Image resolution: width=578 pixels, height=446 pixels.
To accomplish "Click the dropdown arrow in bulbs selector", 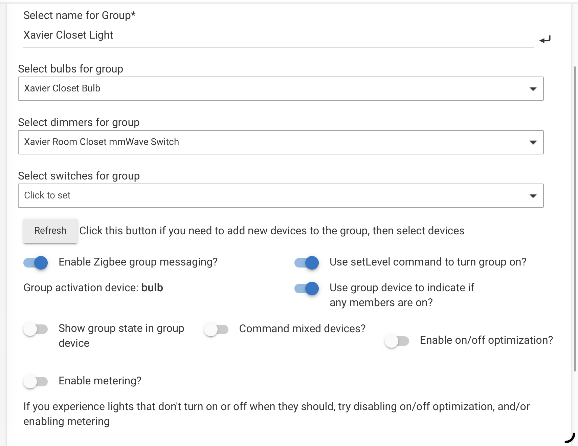I will coord(533,89).
